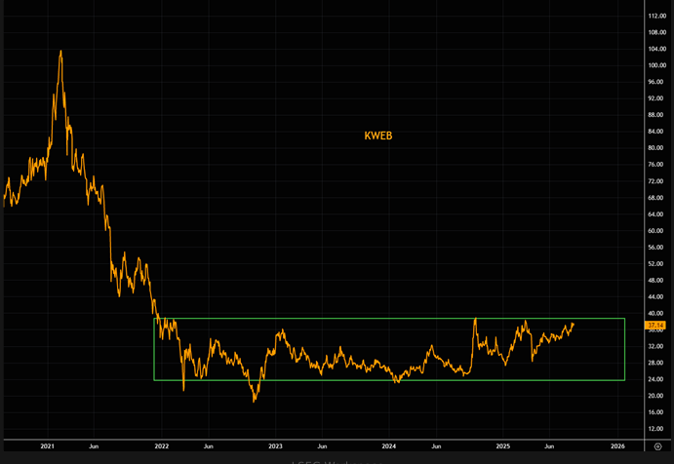Click the 12.00 price axis label
674x464 pixels.
point(656,429)
